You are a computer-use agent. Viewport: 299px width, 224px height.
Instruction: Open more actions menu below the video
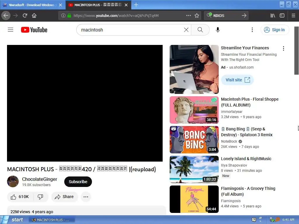point(86,197)
